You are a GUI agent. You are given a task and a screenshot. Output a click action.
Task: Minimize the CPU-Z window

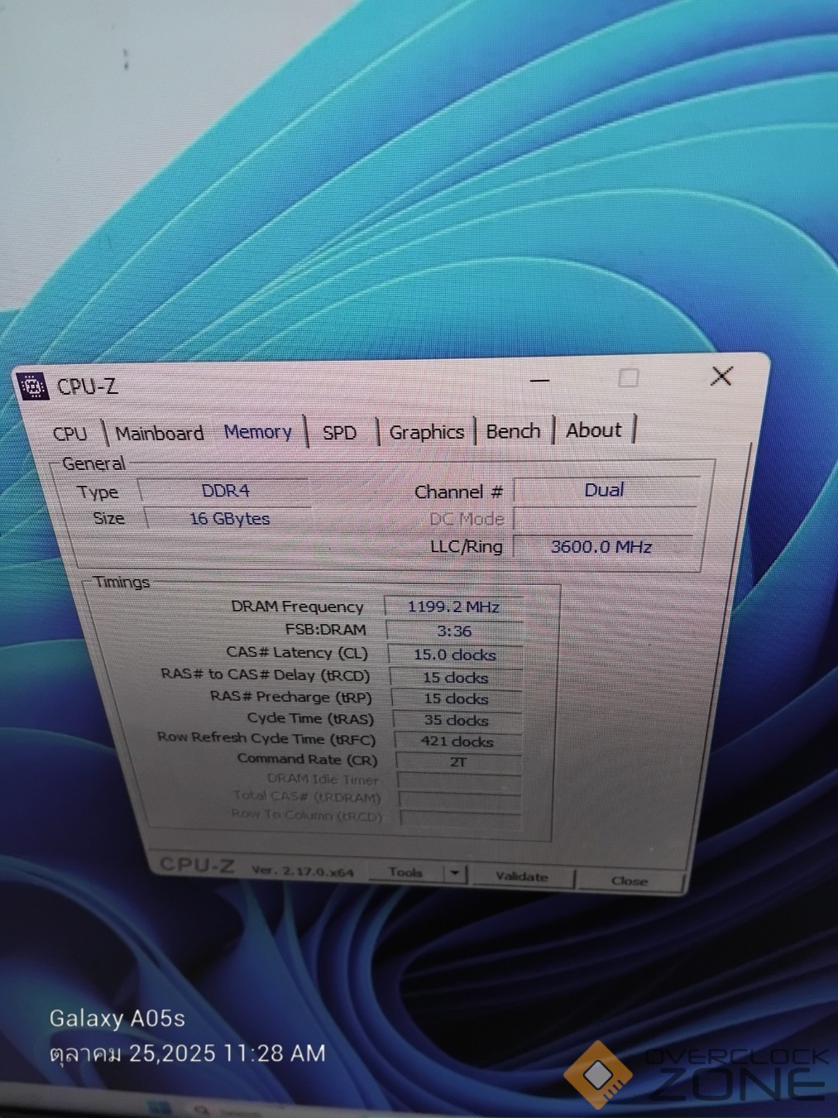pos(540,380)
